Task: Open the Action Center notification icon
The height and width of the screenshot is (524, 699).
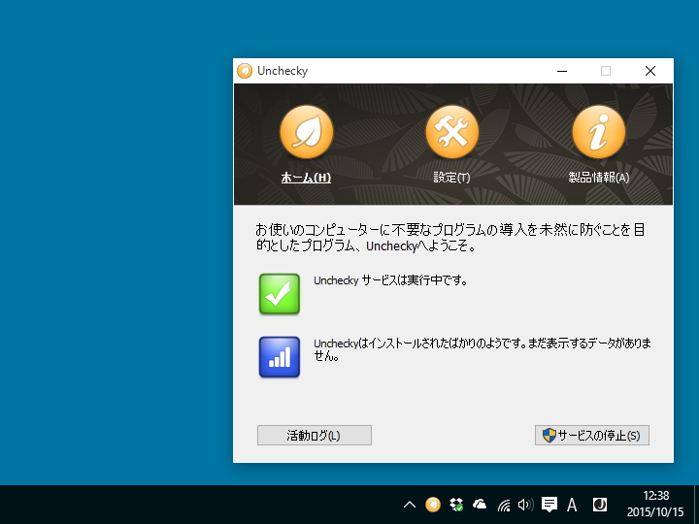Action: 549,505
